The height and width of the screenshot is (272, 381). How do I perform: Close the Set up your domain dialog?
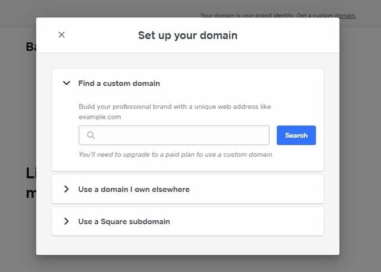click(61, 35)
